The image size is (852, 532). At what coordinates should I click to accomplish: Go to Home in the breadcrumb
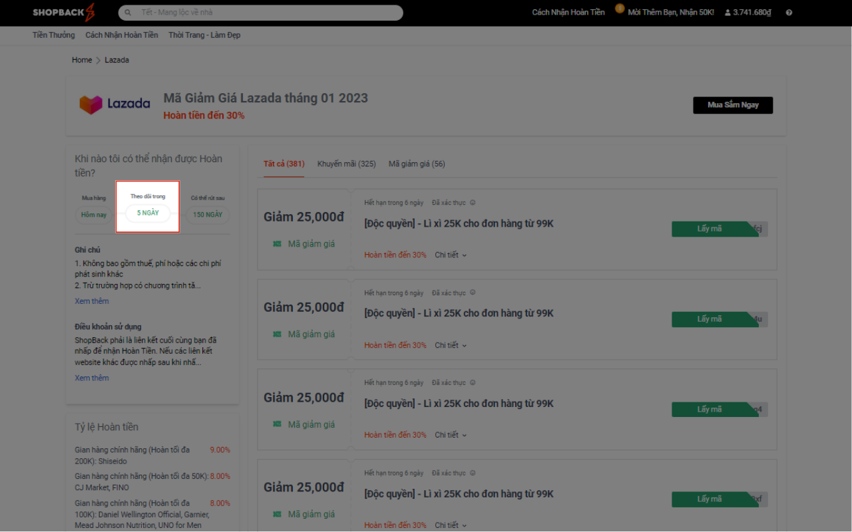[82, 60]
